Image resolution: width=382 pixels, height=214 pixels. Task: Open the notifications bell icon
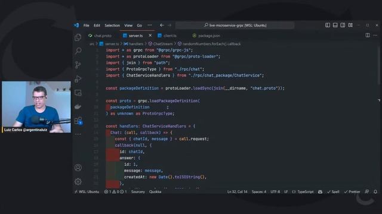[375, 191]
